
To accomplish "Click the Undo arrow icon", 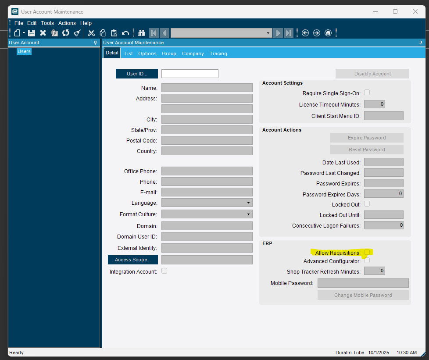I will coord(125,33).
